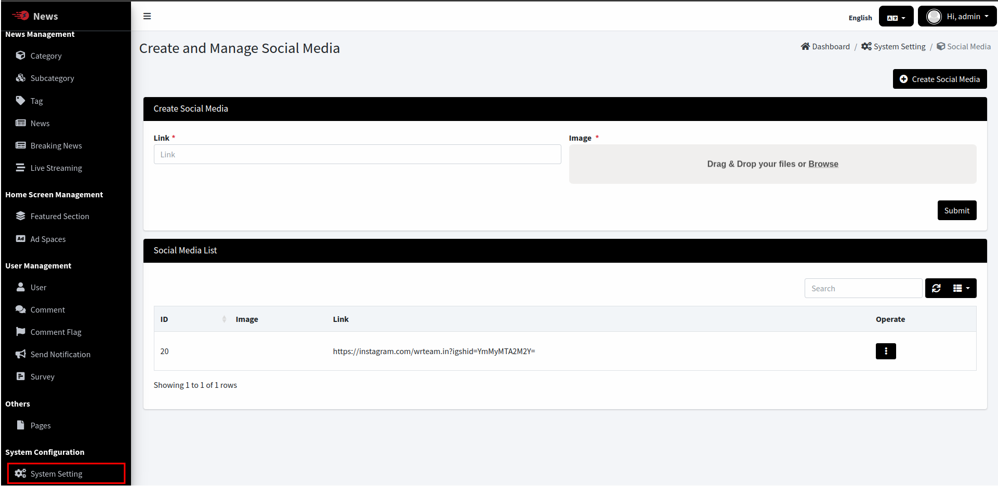Expand the Hi, admin user dropdown
The width and height of the screenshot is (998, 486).
coord(957,17)
